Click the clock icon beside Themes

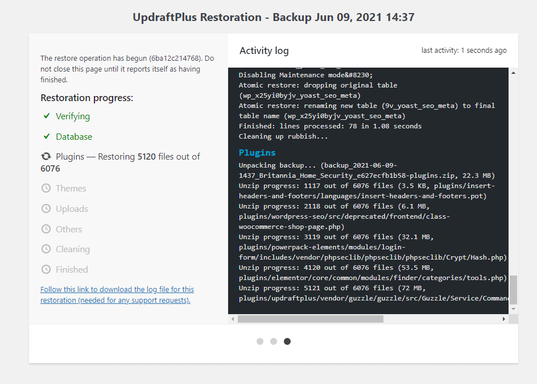pyautogui.click(x=46, y=188)
